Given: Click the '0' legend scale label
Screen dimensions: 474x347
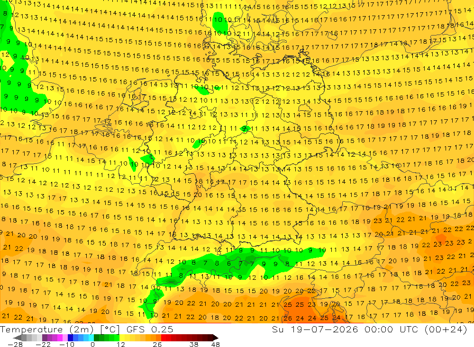Looking at the screenshot, I should coord(92,345).
